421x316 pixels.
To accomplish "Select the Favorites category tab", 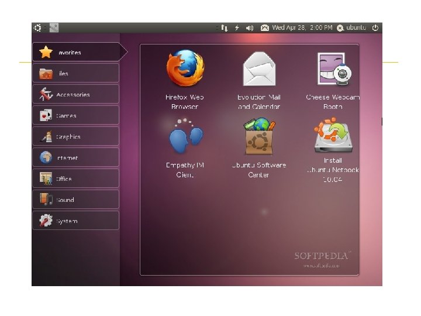I will click(x=80, y=52).
